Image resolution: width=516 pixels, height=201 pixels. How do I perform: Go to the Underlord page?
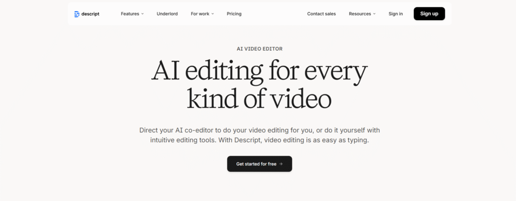point(167,14)
